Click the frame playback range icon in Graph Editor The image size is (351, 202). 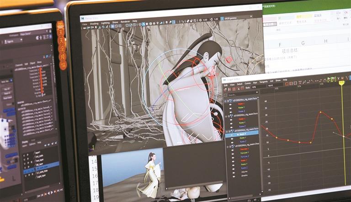click(x=291, y=83)
